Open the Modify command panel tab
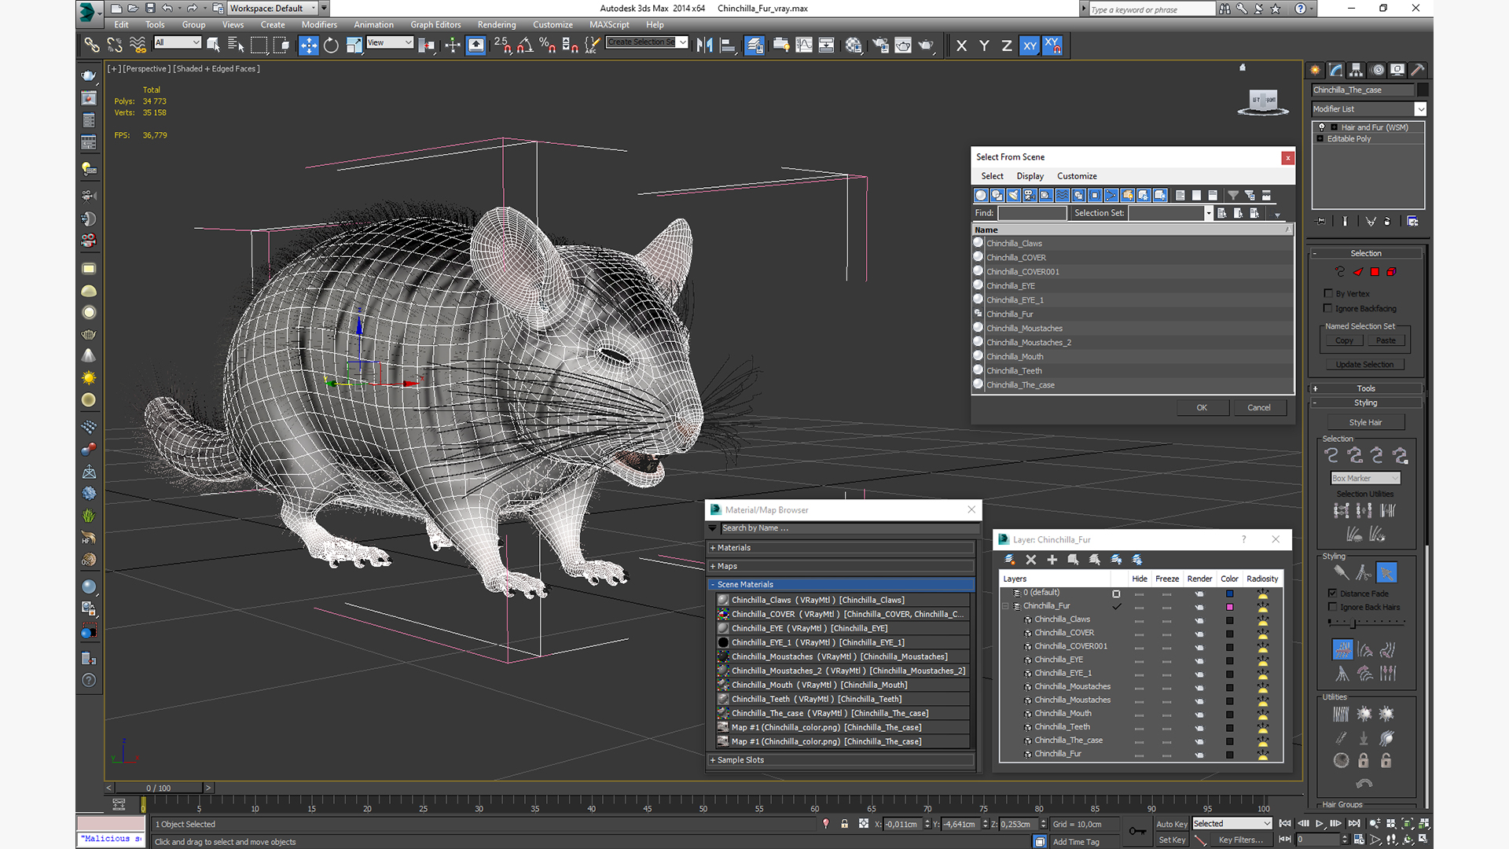 tap(1336, 70)
